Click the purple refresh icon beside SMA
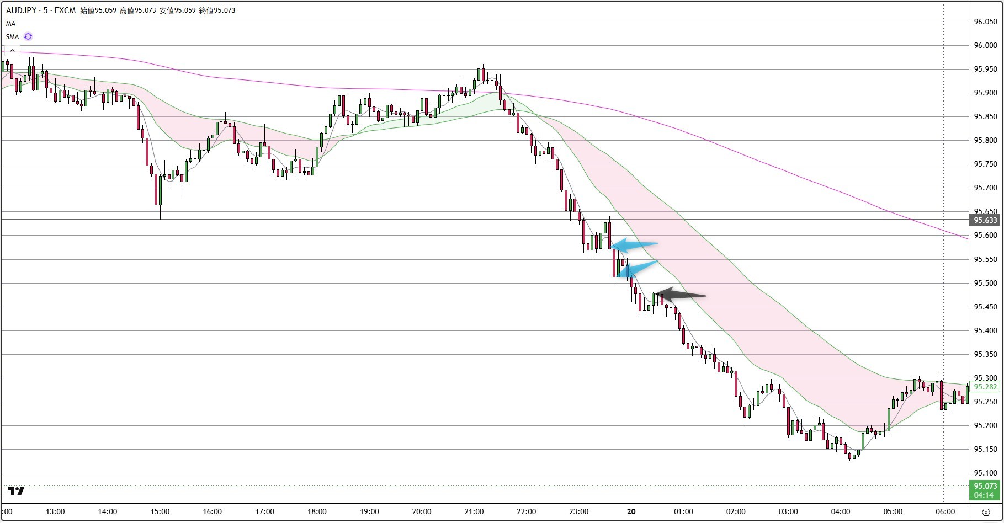The image size is (1004, 523). pyautogui.click(x=28, y=36)
